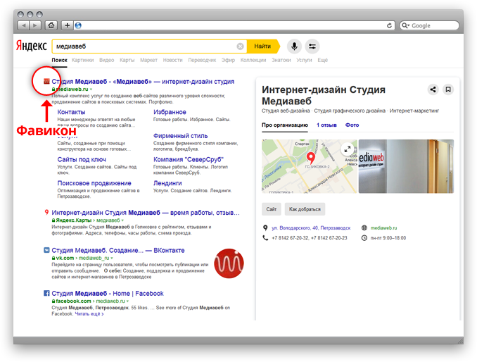Switch to Картинки search tab
The image size is (477, 362).
[x=83, y=60]
